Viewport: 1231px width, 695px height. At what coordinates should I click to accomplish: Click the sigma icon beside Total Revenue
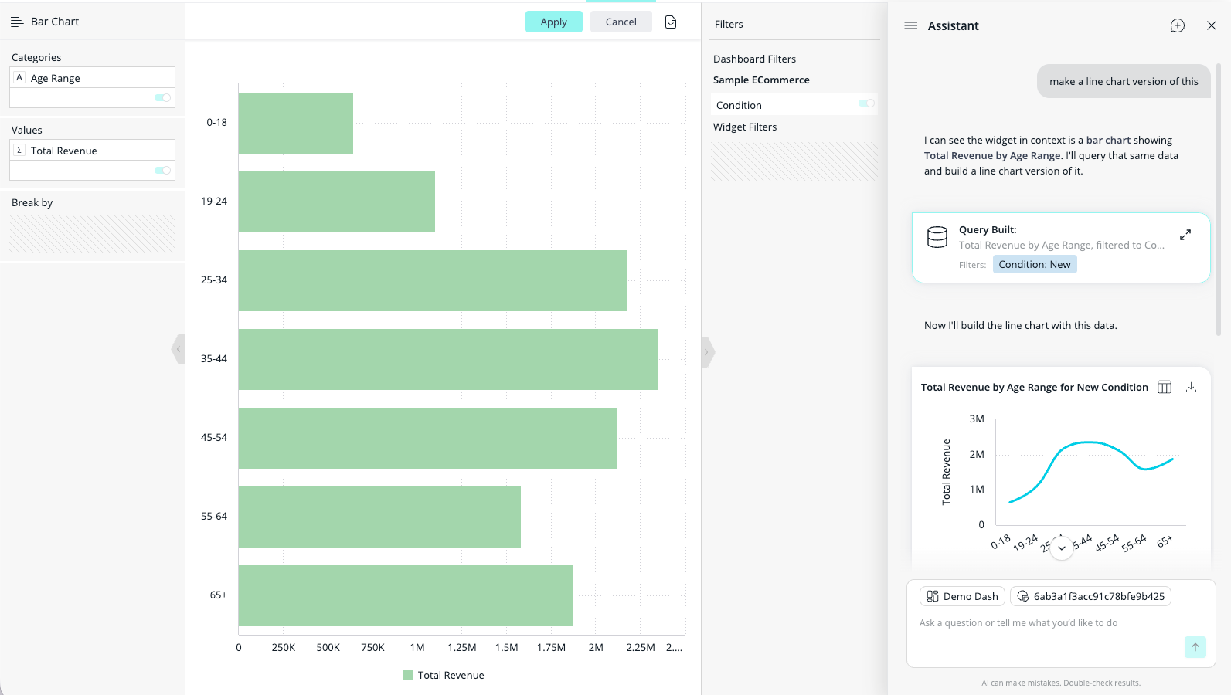19,150
